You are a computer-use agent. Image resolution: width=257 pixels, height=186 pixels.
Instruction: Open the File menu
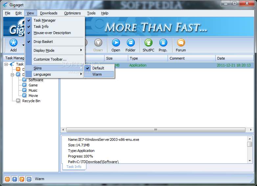(x=8, y=13)
